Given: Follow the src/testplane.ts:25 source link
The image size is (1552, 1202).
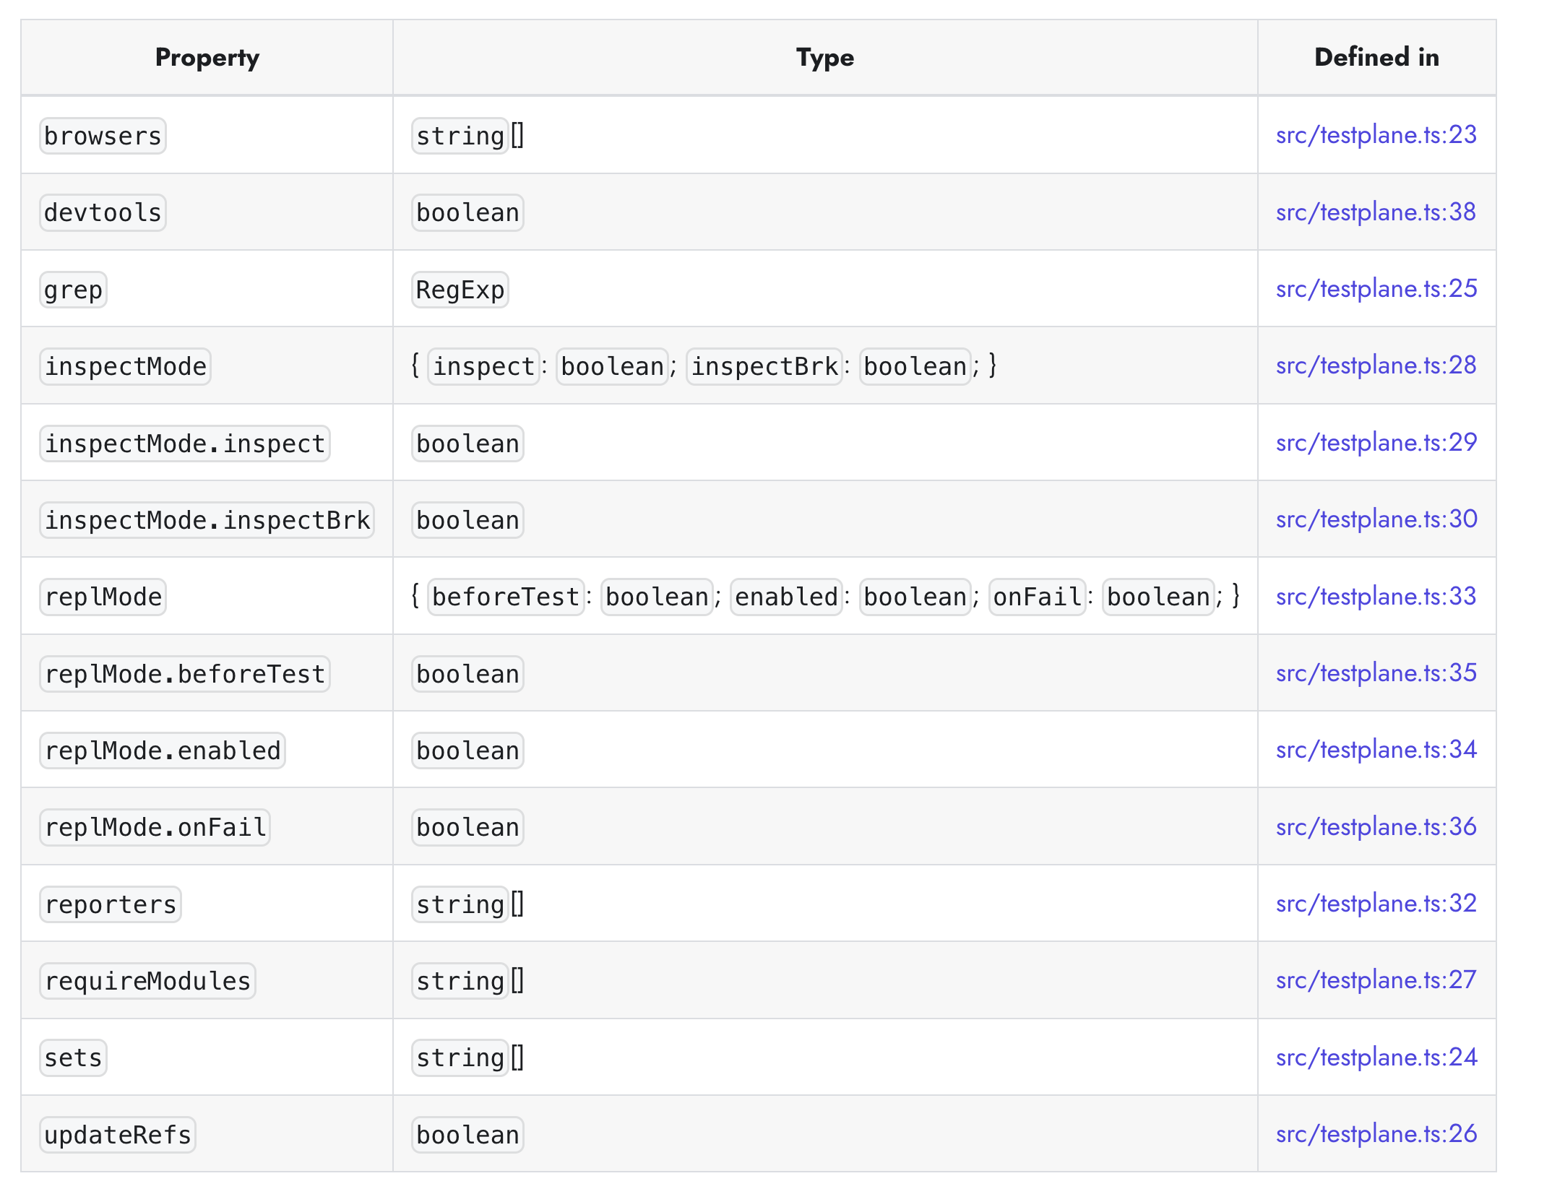Looking at the screenshot, I should [1376, 289].
